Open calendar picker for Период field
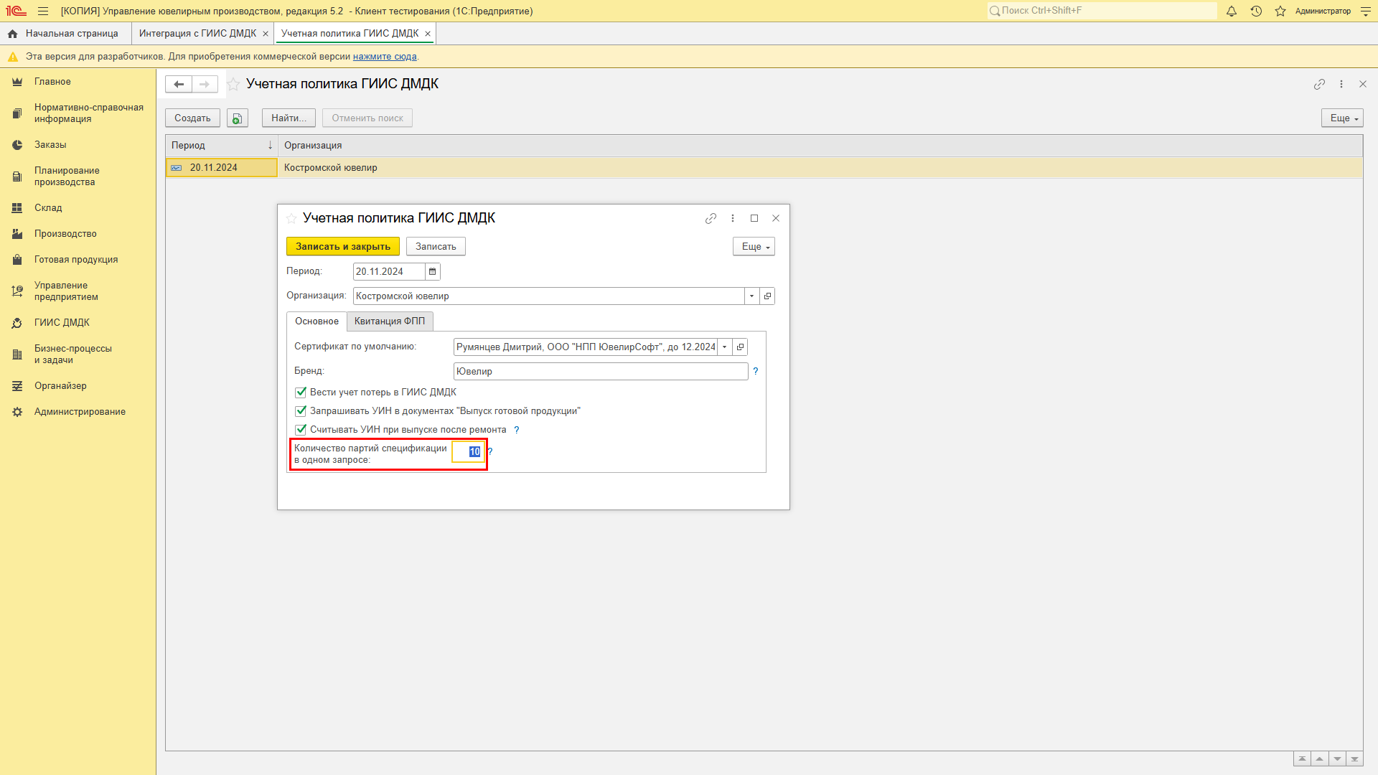Viewport: 1378px width, 775px height. (x=432, y=271)
